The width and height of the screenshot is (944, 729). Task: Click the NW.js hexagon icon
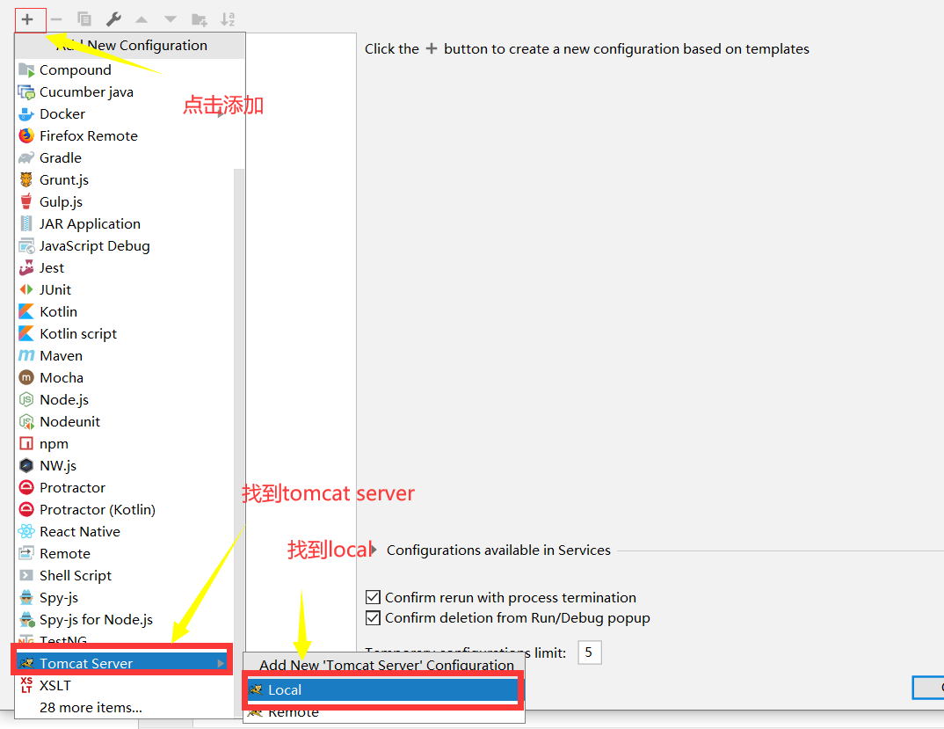click(x=26, y=466)
